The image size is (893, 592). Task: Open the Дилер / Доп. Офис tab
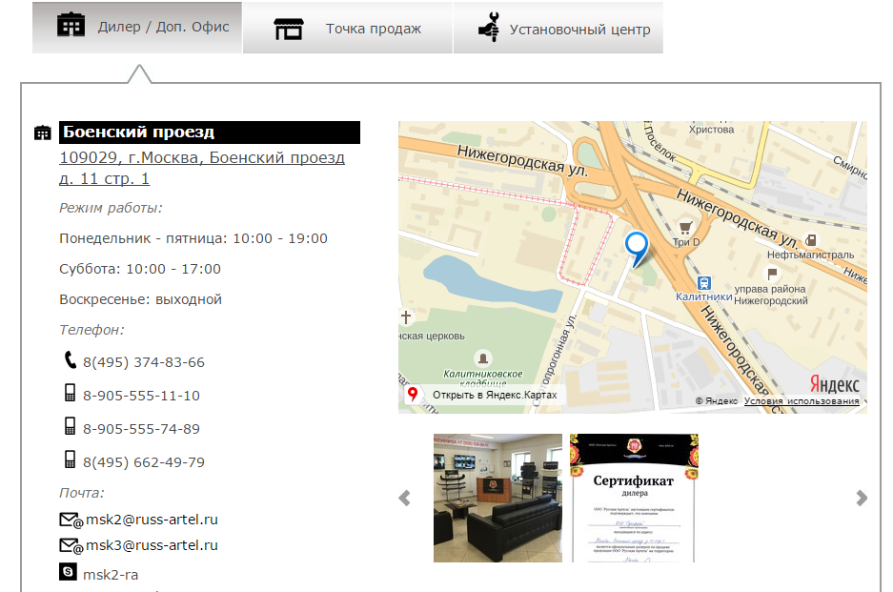point(137,28)
